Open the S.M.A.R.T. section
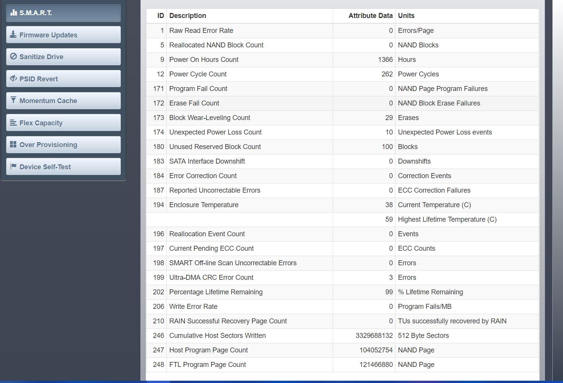 tap(63, 13)
